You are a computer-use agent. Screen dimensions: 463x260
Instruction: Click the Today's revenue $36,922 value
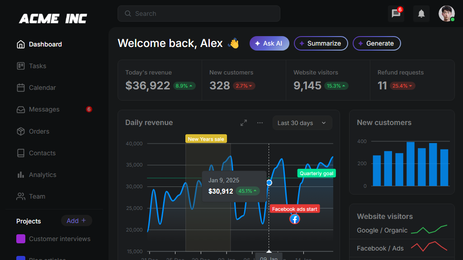pyautogui.click(x=148, y=86)
